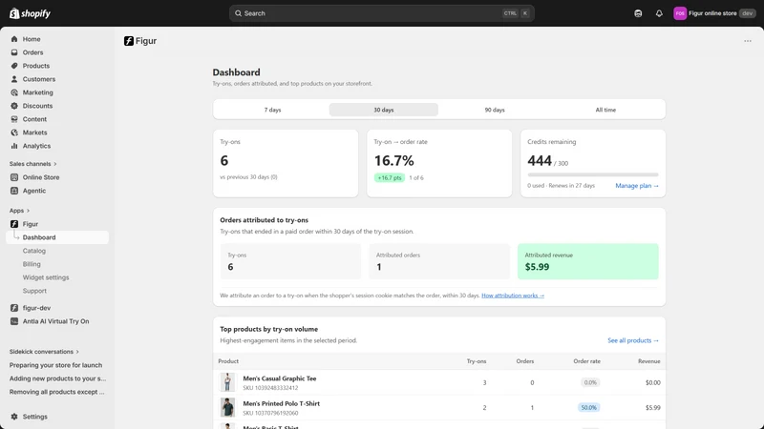Image resolution: width=764 pixels, height=429 pixels.
Task: Select the 7 days tab
Action: click(x=272, y=110)
